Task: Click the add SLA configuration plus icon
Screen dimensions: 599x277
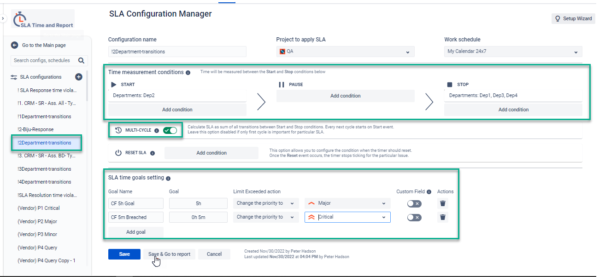Action: point(79,77)
